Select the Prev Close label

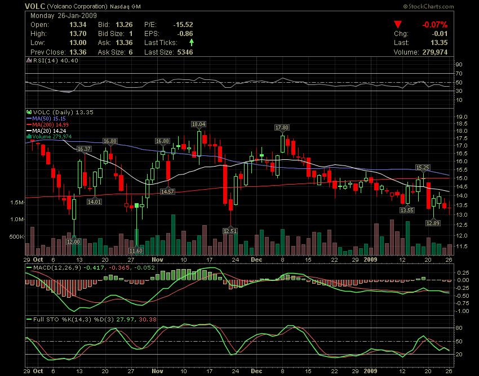pos(48,52)
